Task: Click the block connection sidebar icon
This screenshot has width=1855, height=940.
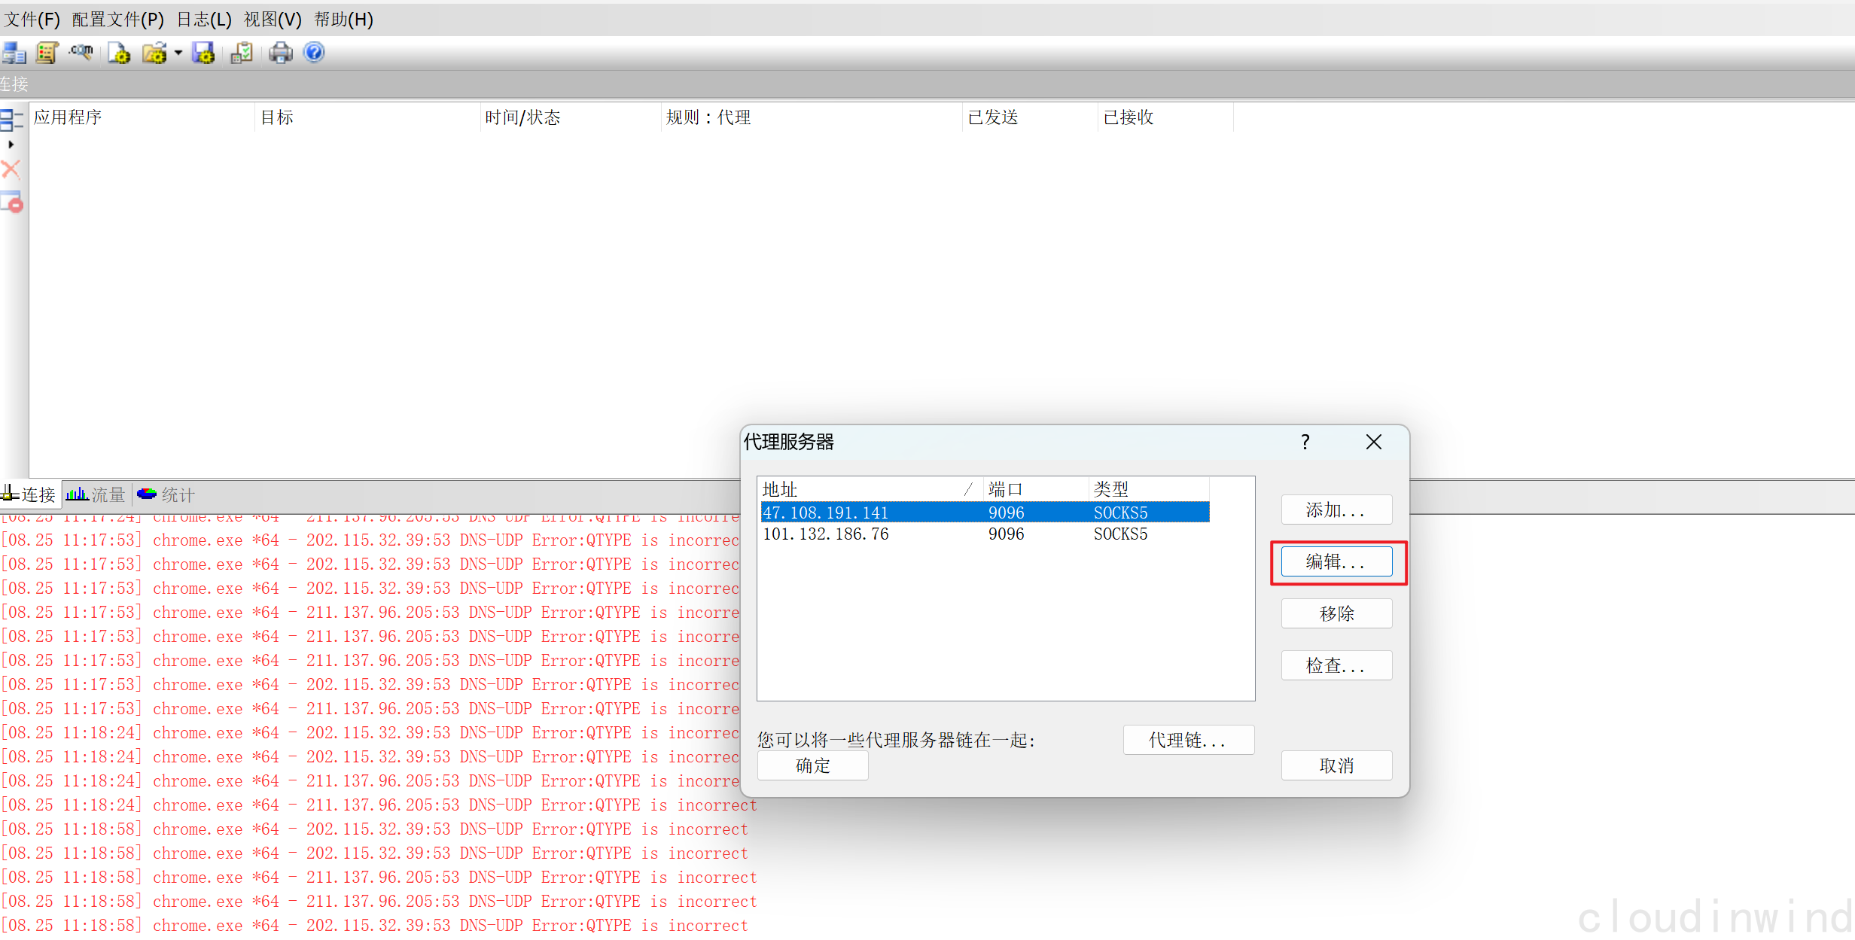Action: (x=11, y=202)
